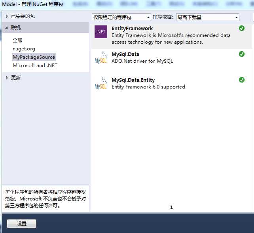Expand the 更新 section
Image resolution: width=254 pixels, height=233 pixels.
click(7, 78)
